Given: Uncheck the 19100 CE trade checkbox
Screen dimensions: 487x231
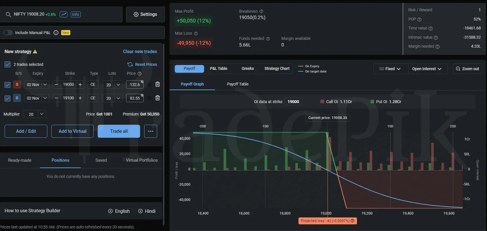Looking at the screenshot, I should tap(7, 98).
